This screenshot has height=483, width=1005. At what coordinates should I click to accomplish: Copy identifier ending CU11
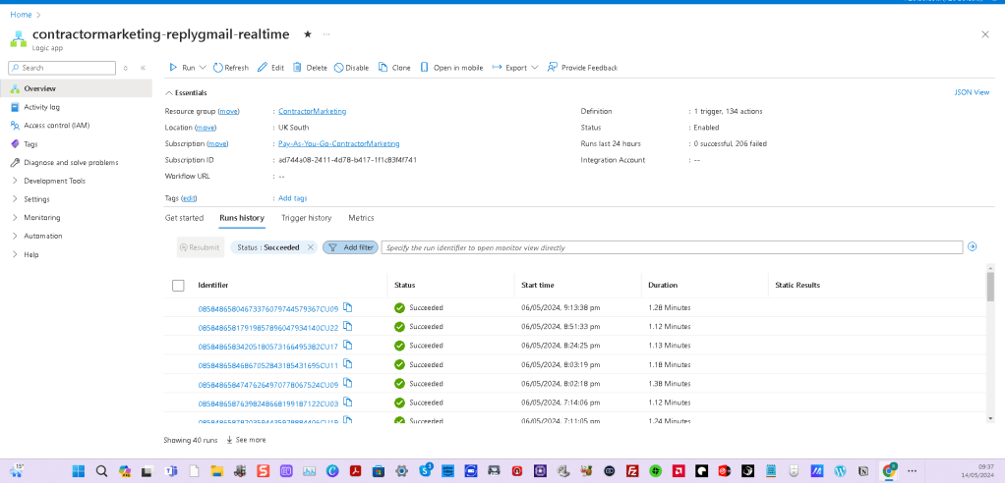(348, 364)
